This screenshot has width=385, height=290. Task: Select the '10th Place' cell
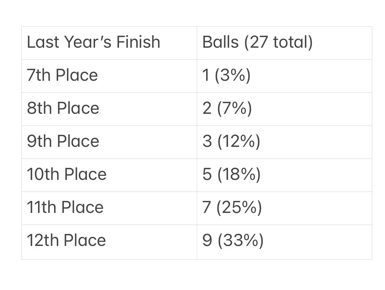tap(67, 174)
